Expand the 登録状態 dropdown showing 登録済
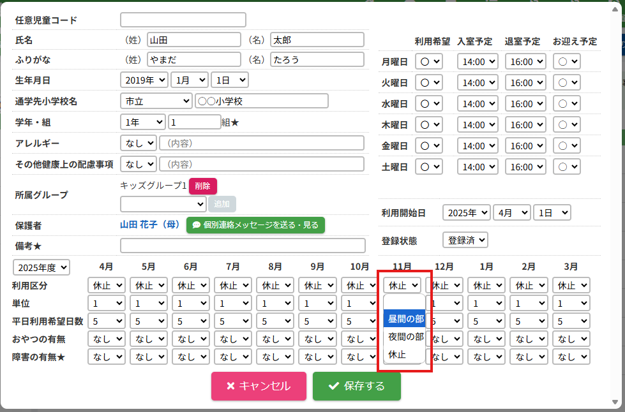Screen dimensions: 625x412 pyautogui.click(x=465, y=240)
